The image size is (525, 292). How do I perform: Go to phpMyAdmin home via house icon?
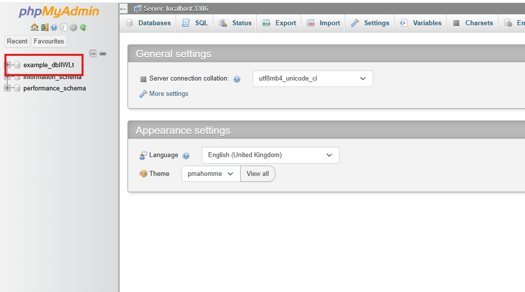click(x=34, y=28)
